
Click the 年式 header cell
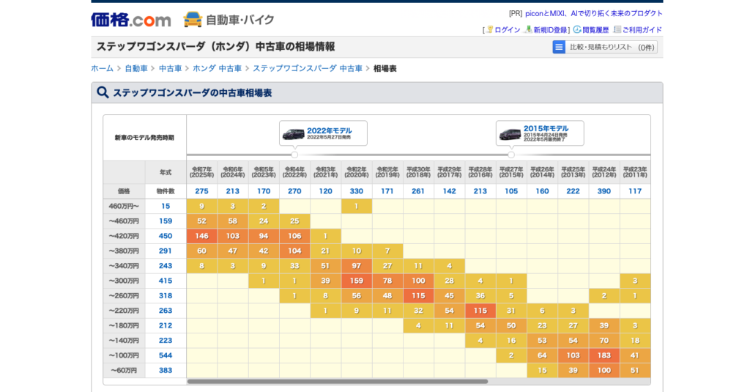[x=166, y=172]
